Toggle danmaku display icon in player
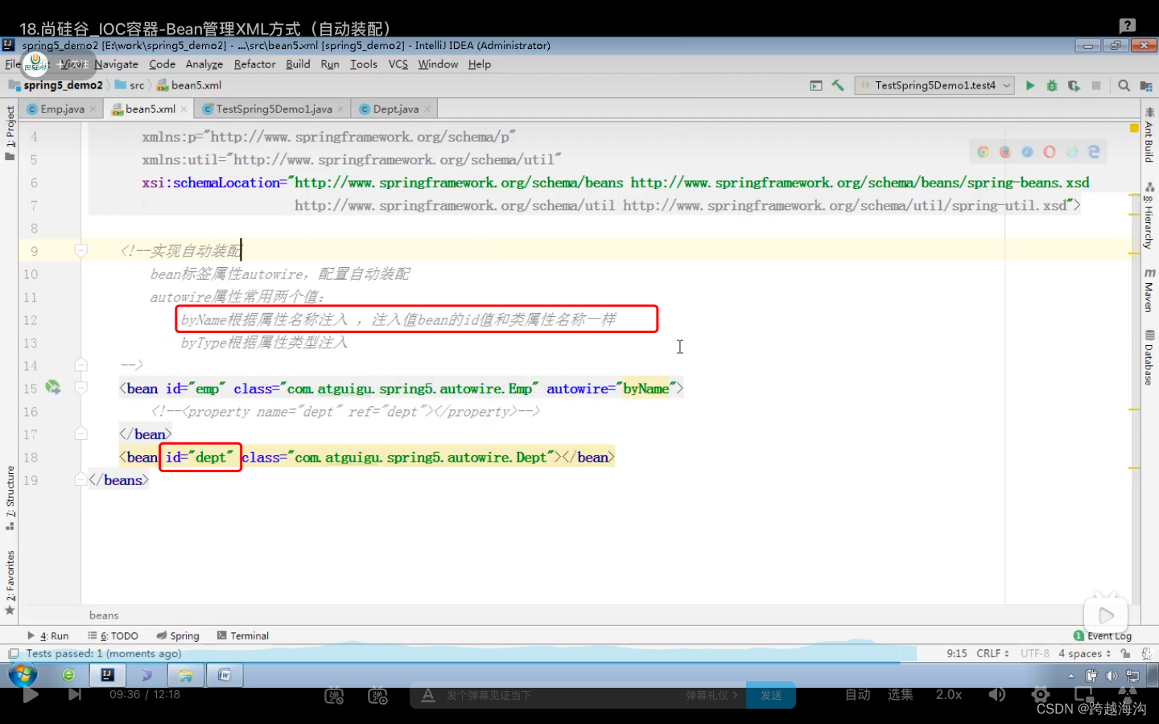Viewport: 1159px width, 724px height. 334,695
